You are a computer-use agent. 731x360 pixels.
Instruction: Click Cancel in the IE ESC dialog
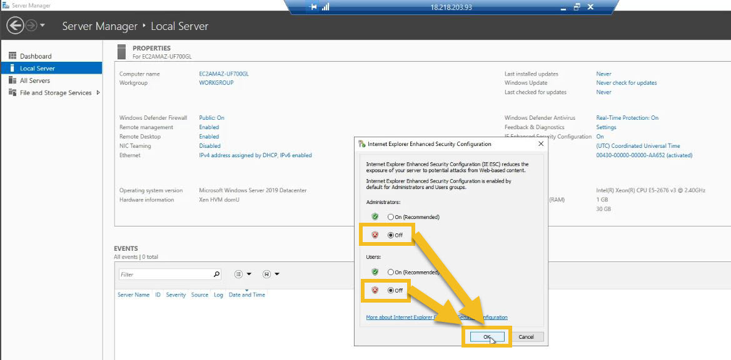527,337
